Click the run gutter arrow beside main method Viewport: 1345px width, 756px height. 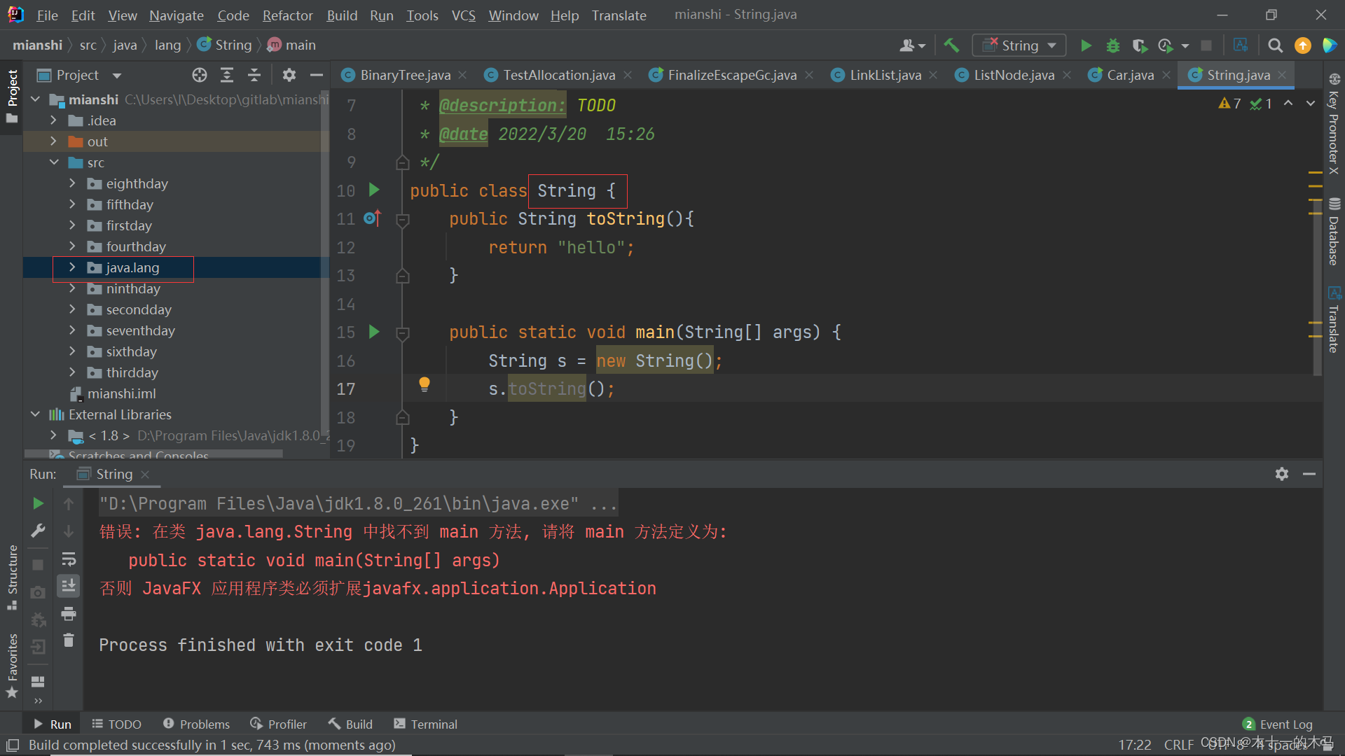tap(374, 332)
